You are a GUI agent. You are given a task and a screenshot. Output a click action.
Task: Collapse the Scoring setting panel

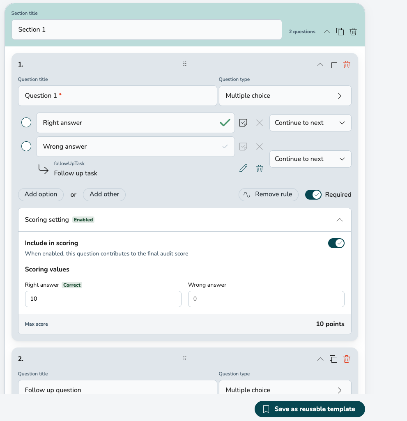pyautogui.click(x=340, y=220)
